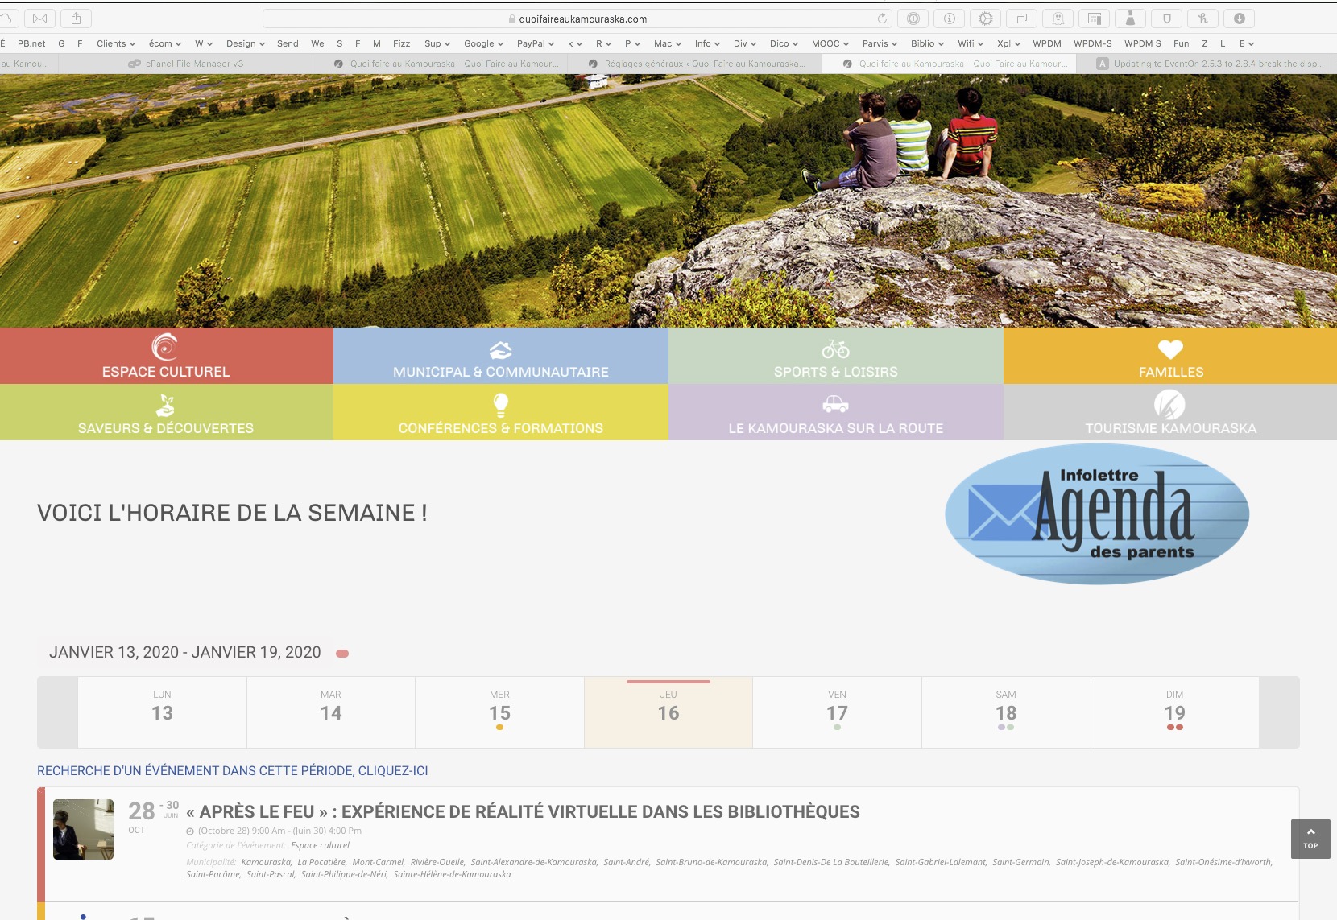Screen dimensions: 1337x920
Task: Click the Conférences & Formations lightbulb icon
Action: pos(500,404)
